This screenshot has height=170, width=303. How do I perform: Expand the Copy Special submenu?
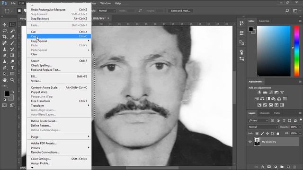click(x=59, y=41)
